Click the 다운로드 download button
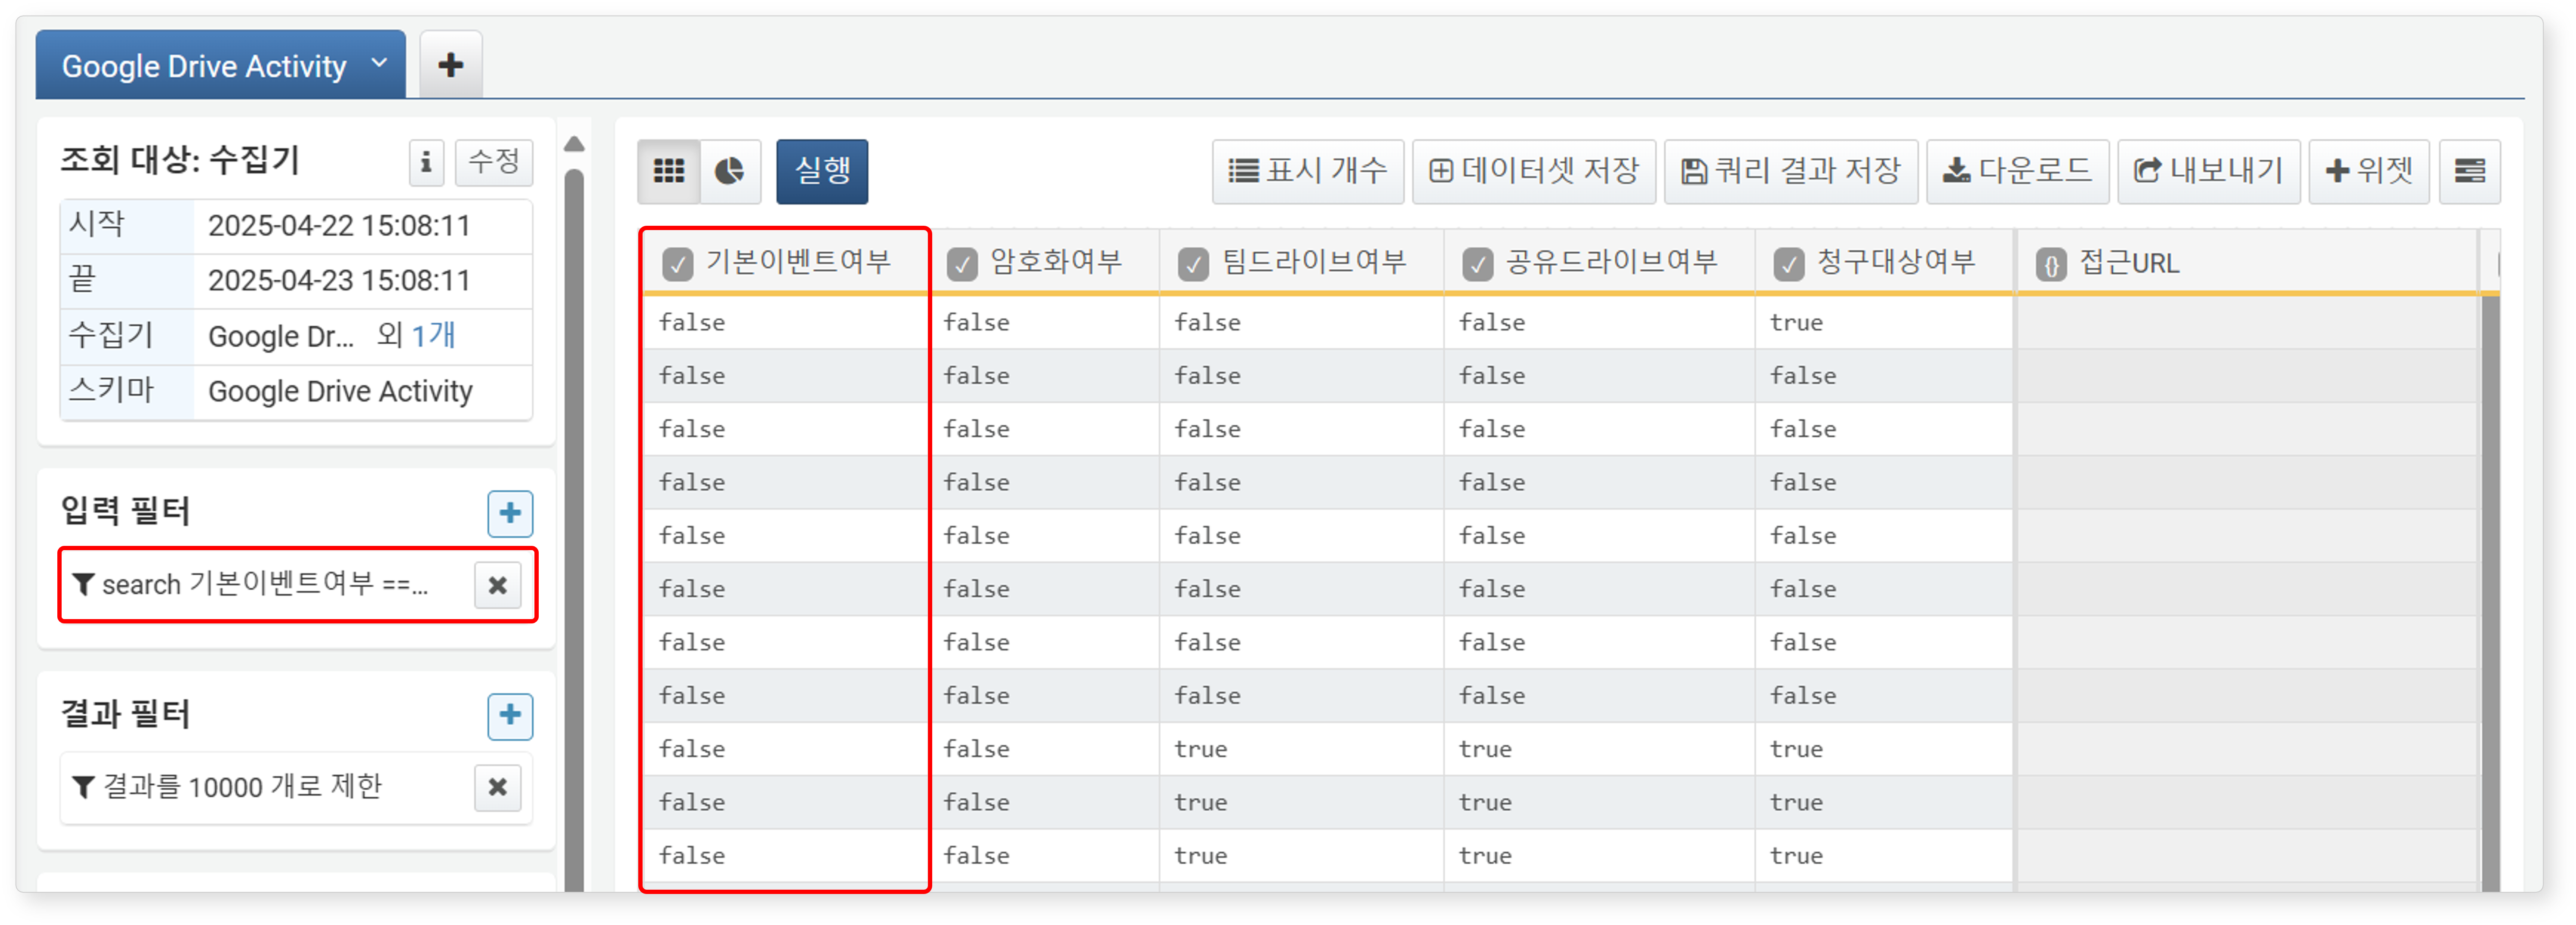This screenshot has width=2576, height=925. click(2018, 171)
